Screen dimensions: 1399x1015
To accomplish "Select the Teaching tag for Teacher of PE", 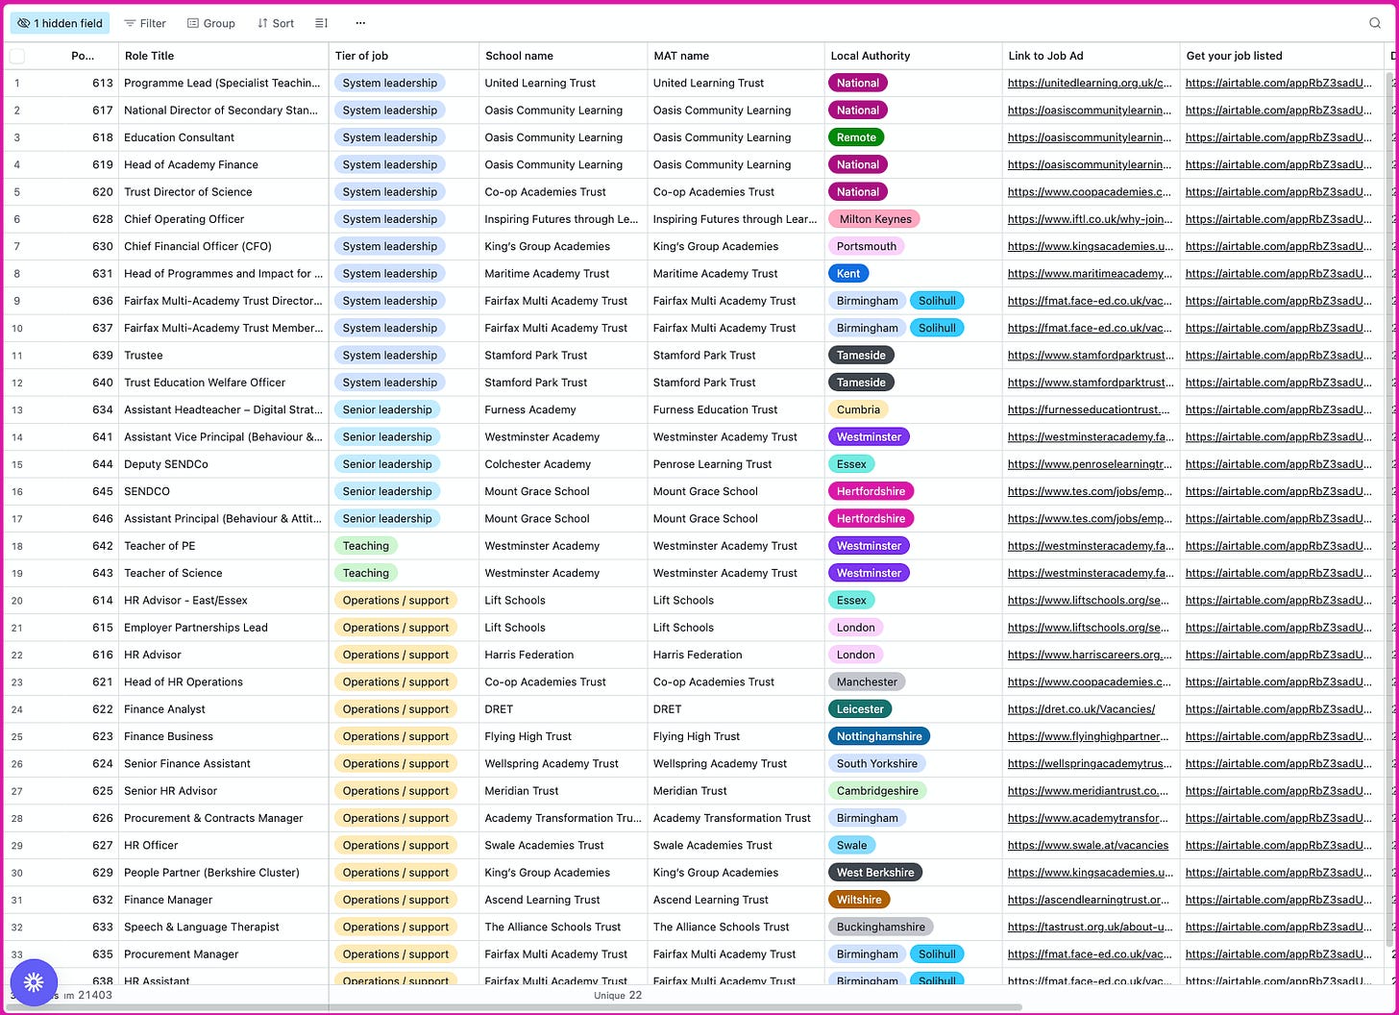I will (x=366, y=546).
